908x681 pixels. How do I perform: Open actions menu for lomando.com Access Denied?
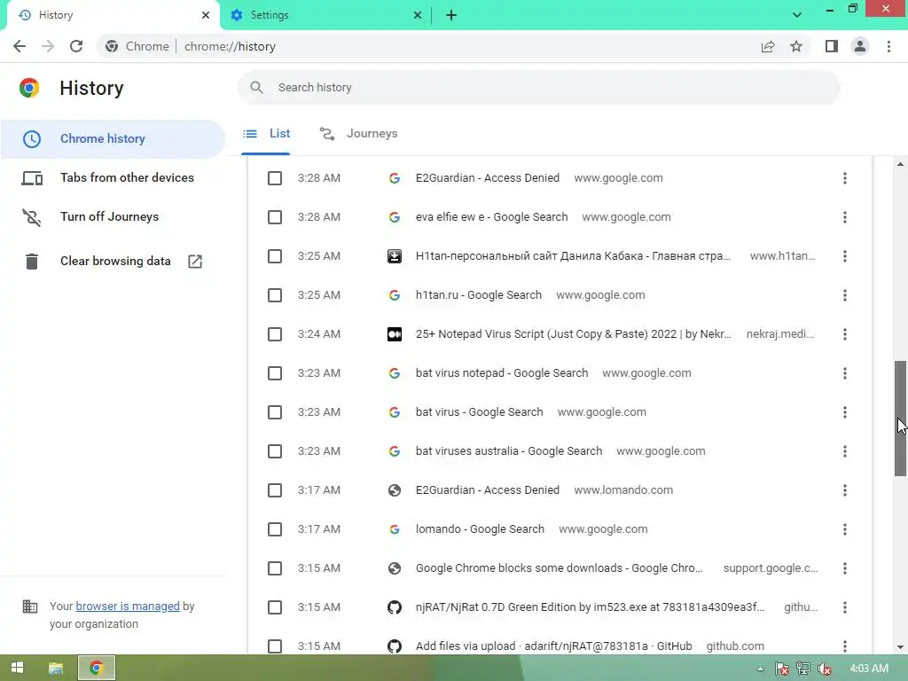tap(845, 490)
